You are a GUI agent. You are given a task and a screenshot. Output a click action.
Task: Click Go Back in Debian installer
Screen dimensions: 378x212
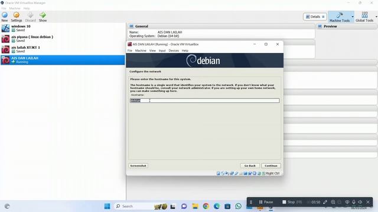pos(250,165)
